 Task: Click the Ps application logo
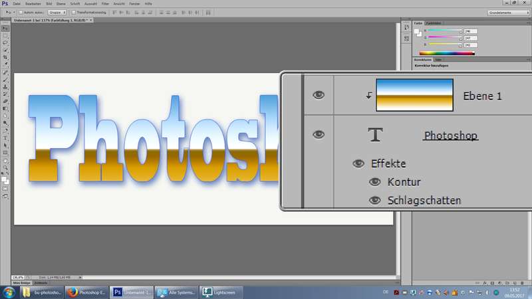pyautogui.click(x=5, y=3)
